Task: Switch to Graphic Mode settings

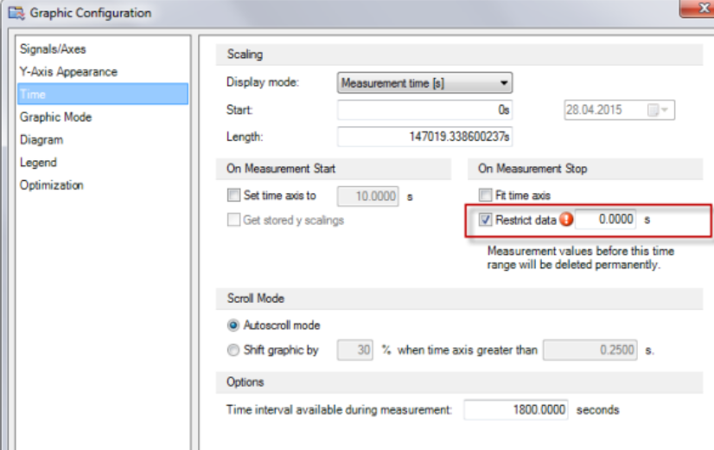Action: tap(55, 117)
